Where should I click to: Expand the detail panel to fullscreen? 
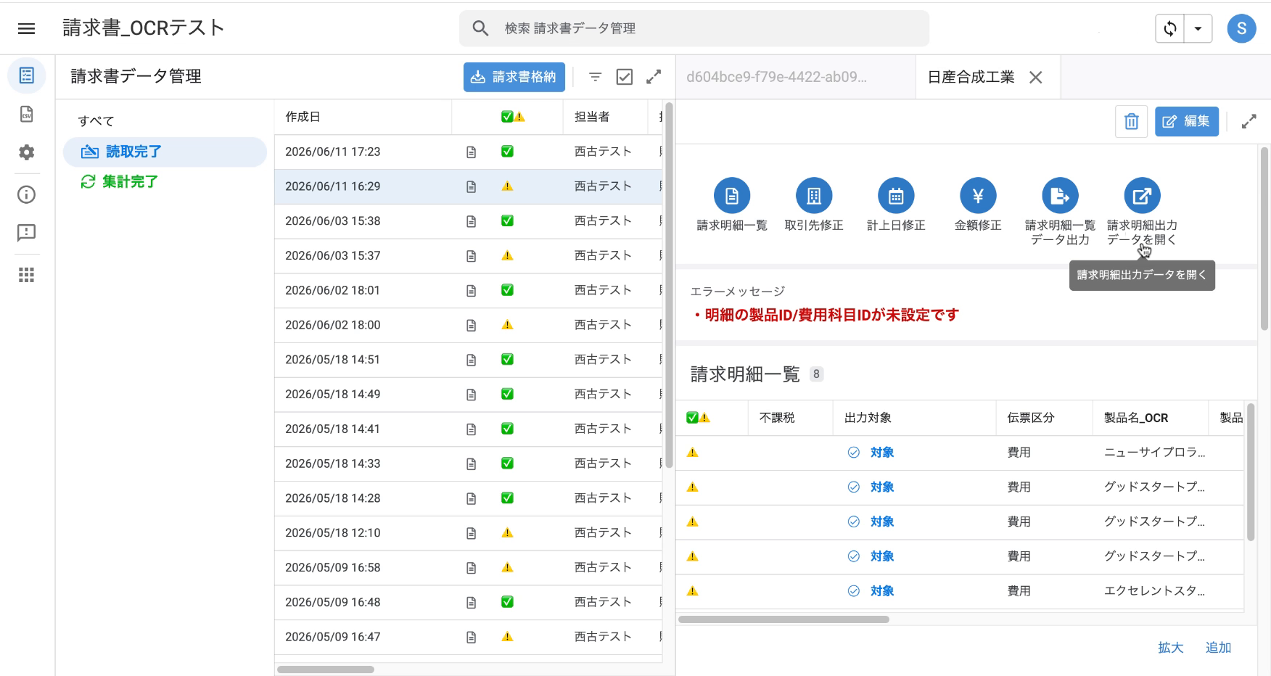point(1249,122)
